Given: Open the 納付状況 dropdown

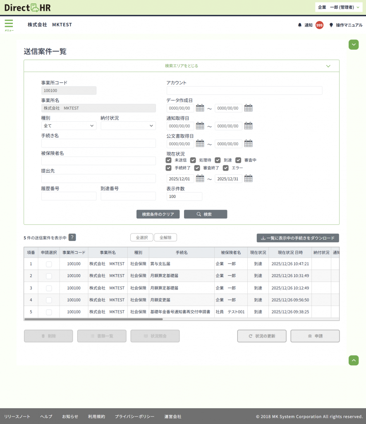Looking at the screenshot, I should click(128, 126).
